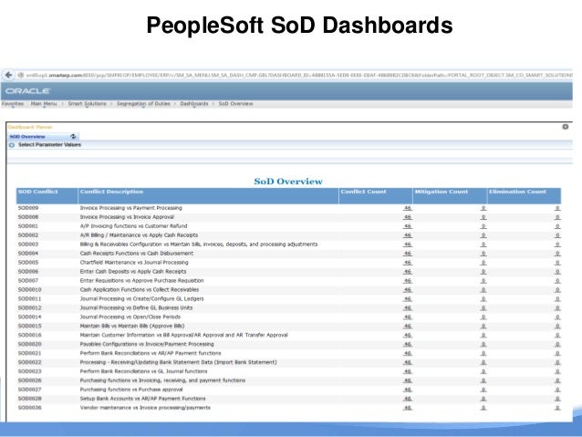Open conflict count for SOD003 row
This screenshot has height=437, width=582.
(x=408, y=245)
